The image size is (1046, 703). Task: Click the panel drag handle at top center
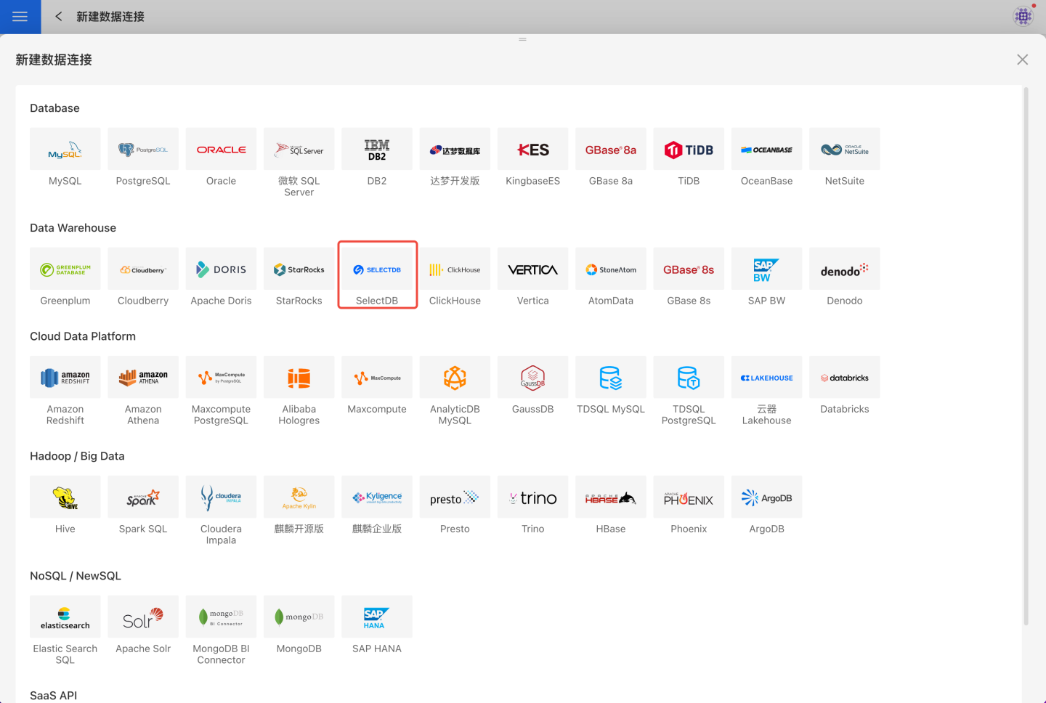(x=522, y=39)
